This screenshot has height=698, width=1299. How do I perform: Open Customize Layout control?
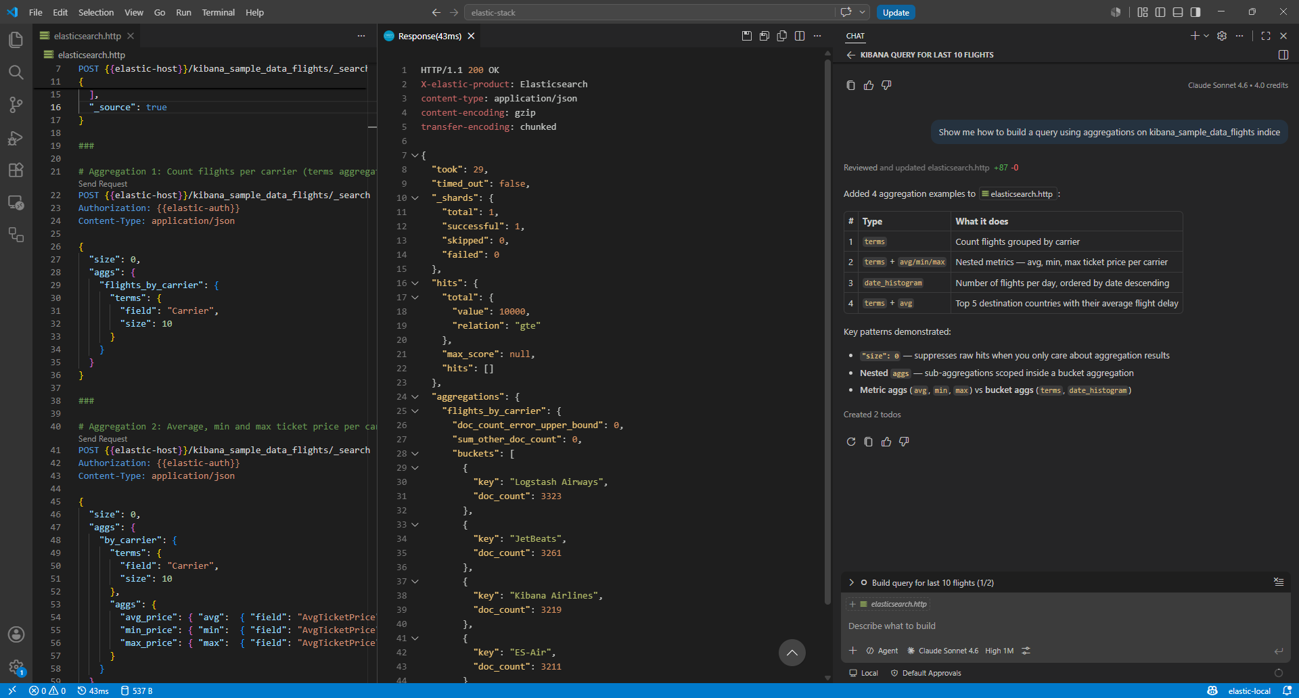(x=1143, y=12)
